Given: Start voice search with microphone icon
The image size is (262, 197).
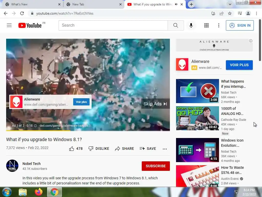Looking at the screenshot, I should pos(191,25).
